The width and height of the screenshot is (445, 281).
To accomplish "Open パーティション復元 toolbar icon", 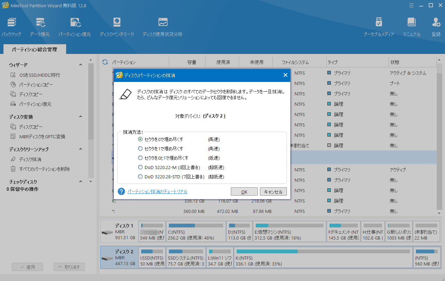I will (74, 27).
